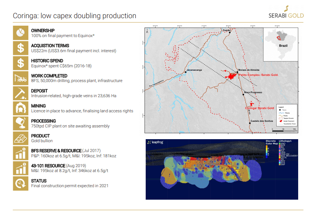Click the 'PROCESSING' heading

(43, 121)
